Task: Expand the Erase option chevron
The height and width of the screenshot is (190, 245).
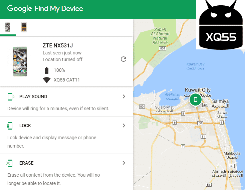Action: (124, 163)
